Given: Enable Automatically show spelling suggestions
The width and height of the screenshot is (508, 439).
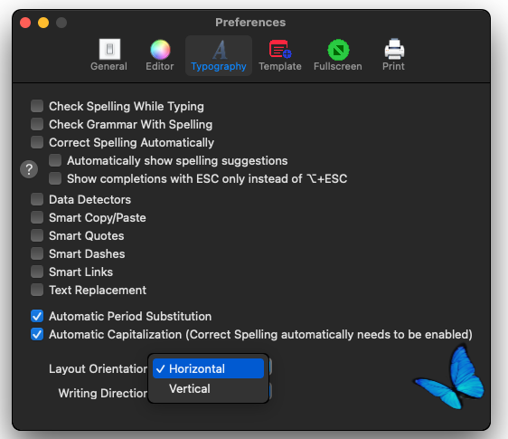Looking at the screenshot, I should (x=55, y=160).
